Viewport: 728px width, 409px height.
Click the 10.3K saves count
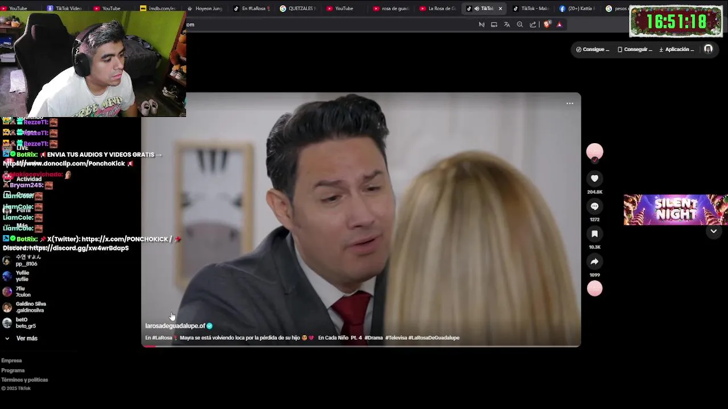(594, 247)
